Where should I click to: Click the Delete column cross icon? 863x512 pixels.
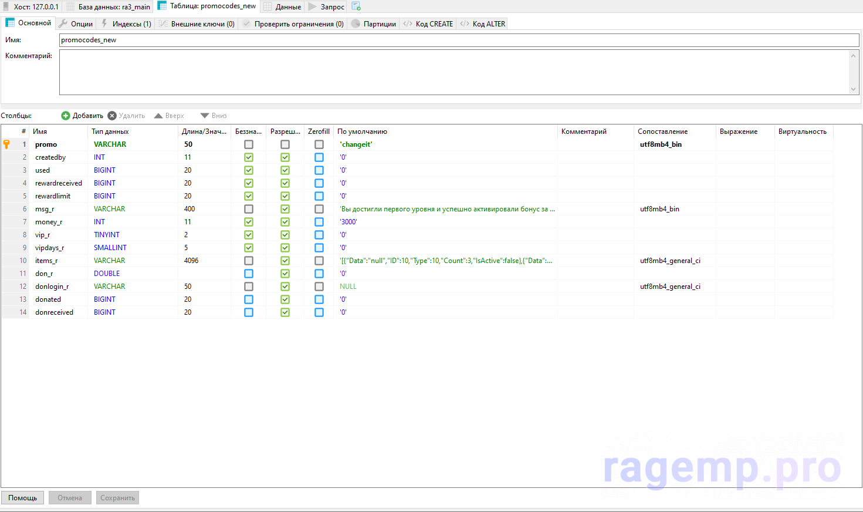(x=112, y=116)
